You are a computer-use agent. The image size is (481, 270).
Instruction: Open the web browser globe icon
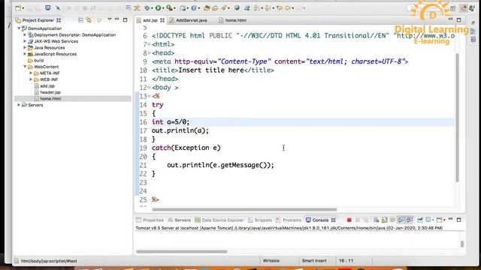(237, 8)
